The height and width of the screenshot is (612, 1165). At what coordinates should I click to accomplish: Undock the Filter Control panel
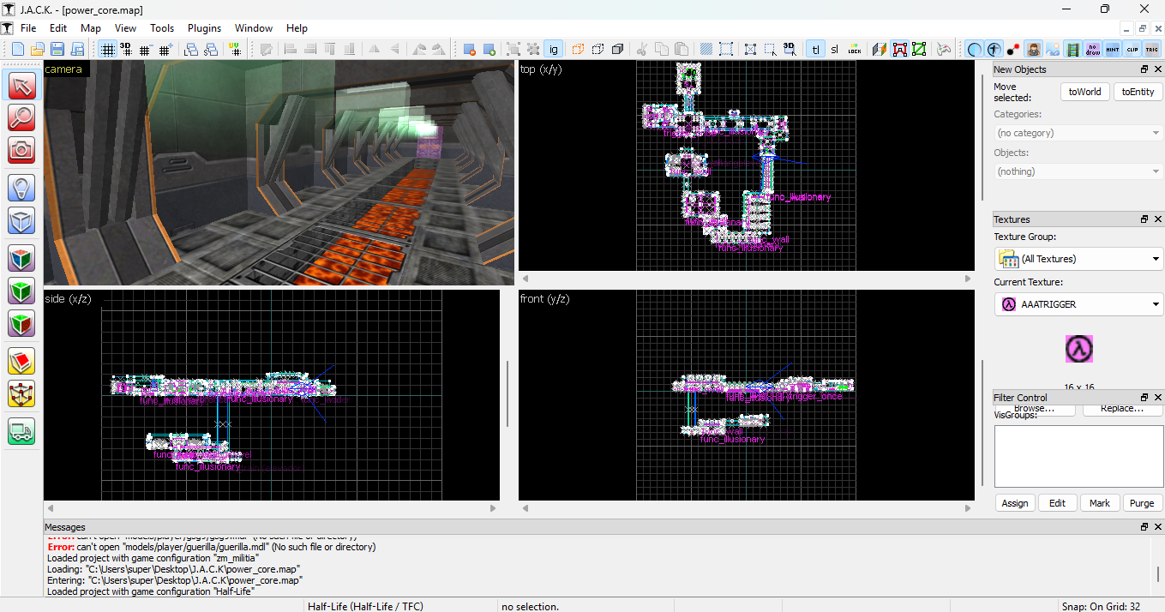tap(1144, 398)
